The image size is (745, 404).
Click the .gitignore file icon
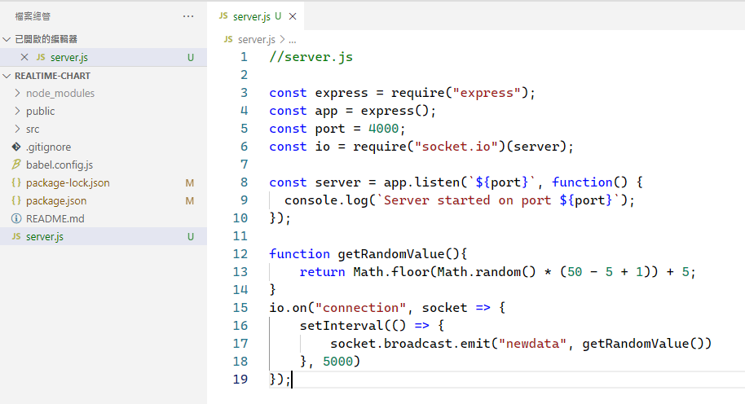point(16,147)
